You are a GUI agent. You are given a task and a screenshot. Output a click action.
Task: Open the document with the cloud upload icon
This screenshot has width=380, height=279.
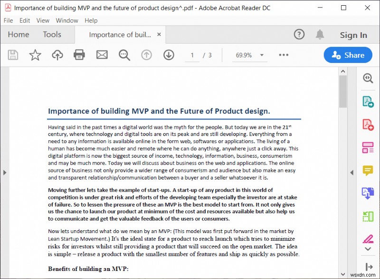57,55
